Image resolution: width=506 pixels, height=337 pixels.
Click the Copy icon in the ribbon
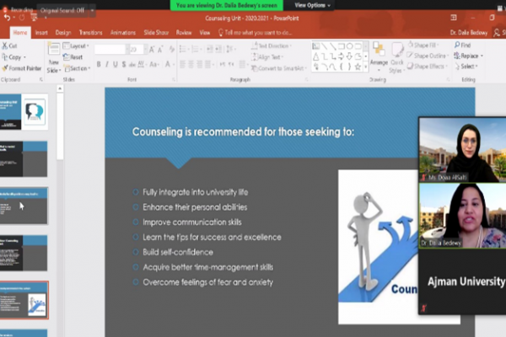pyautogui.click(x=13, y=57)
